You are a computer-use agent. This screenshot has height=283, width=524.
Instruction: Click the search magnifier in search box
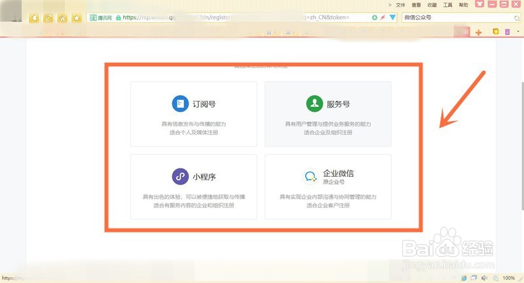(x=517, y=18)
